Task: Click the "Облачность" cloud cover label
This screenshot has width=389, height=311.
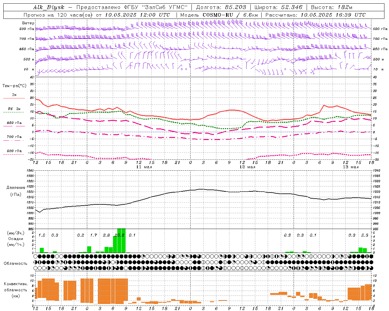Action: tap(15, 264)
